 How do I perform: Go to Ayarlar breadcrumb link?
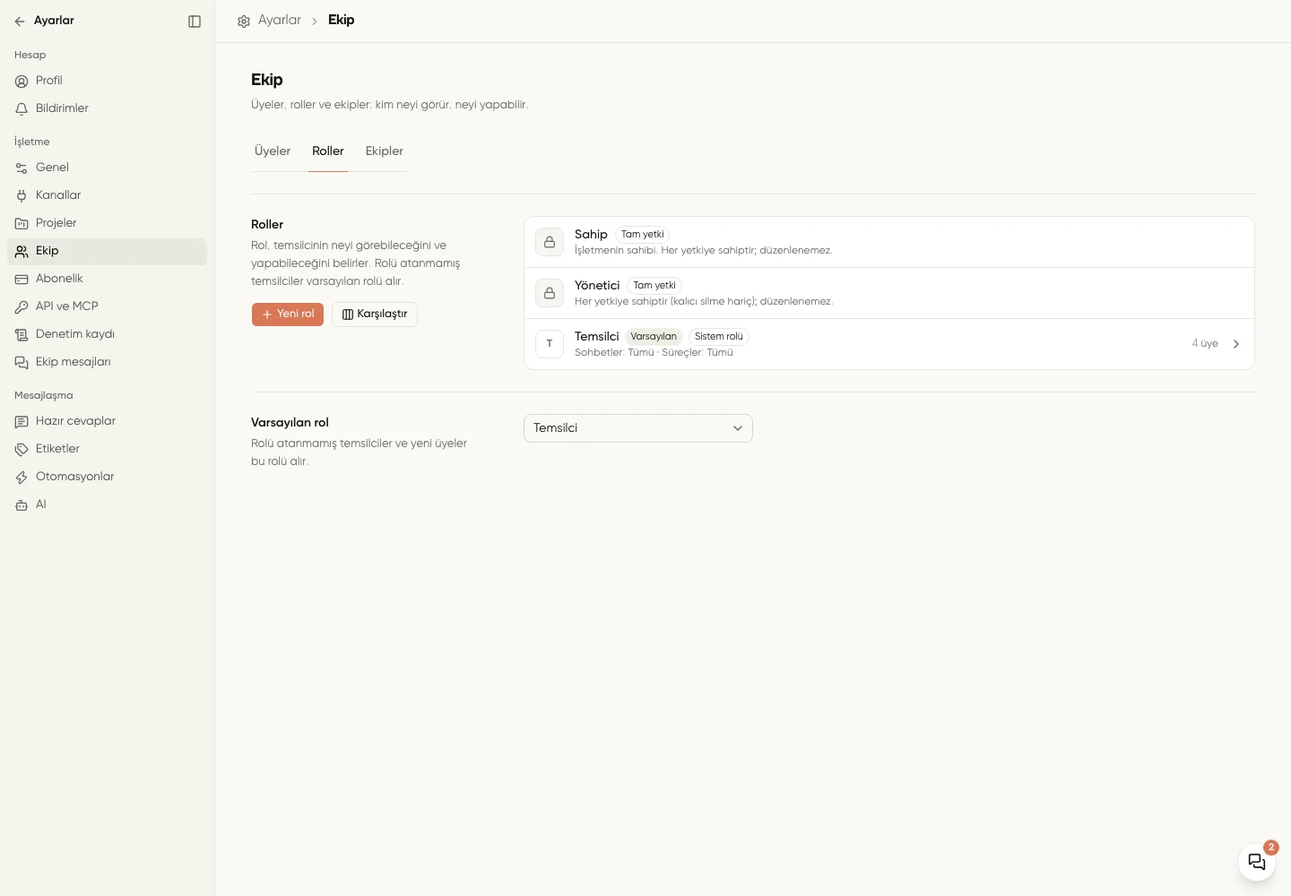pyautogui.click(x=280, y=20)
